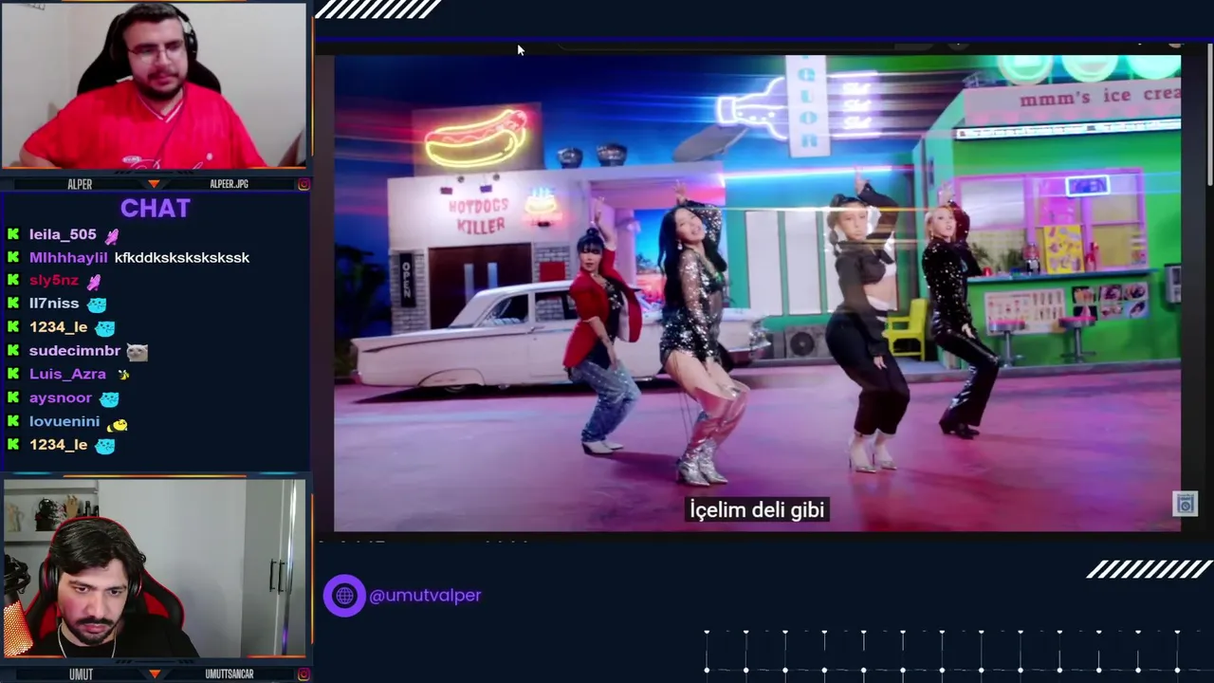Click the orange triangle beside UMUT label
1214x683 pixels.
pyautogui.click(x=155, y=674)
